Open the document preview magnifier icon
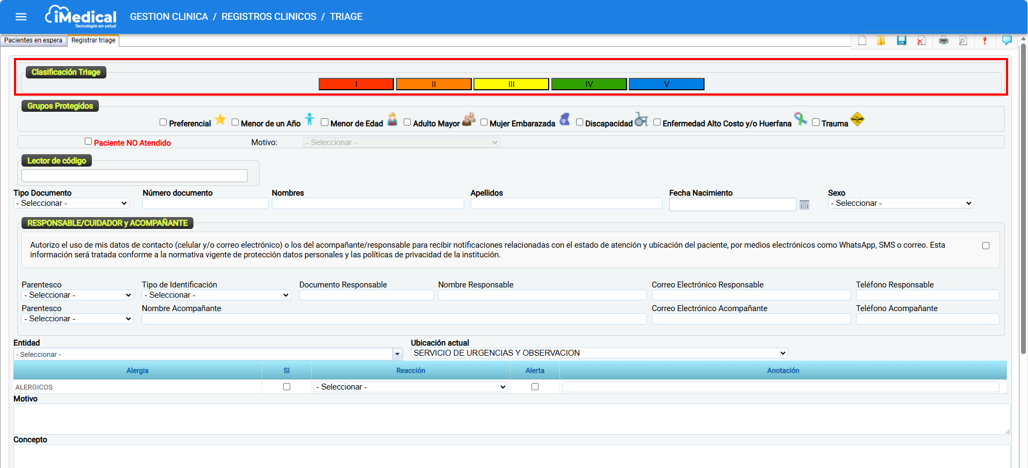The width and height of the screenshot is (1028, 468). click(963, 41)
